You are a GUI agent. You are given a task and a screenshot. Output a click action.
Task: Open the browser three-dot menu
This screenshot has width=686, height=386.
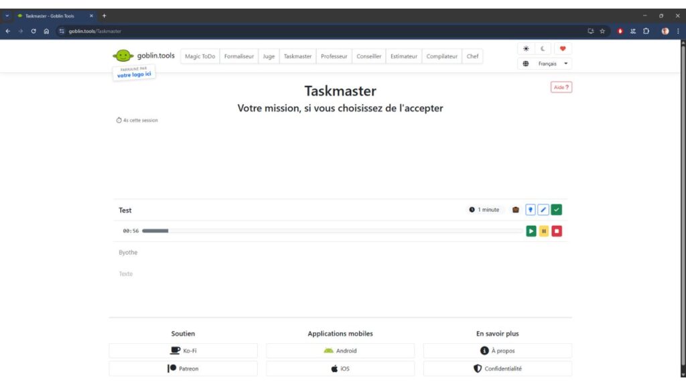pos(678,31)
